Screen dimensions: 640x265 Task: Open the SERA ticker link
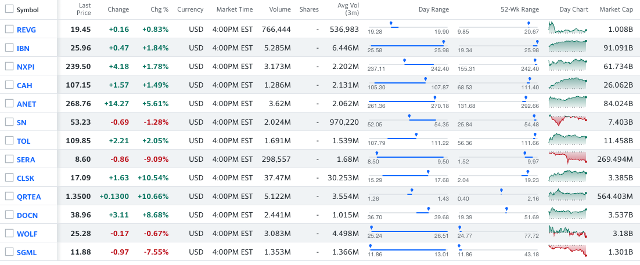pos(26,160)
